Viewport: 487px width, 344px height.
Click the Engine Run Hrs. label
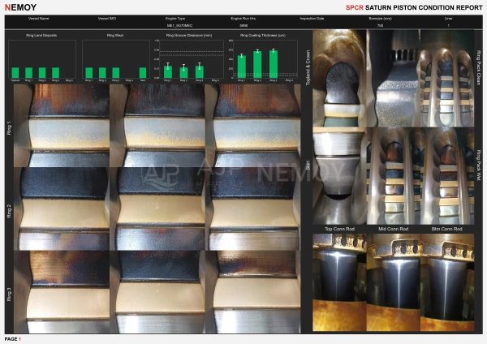tap(243, 19)
